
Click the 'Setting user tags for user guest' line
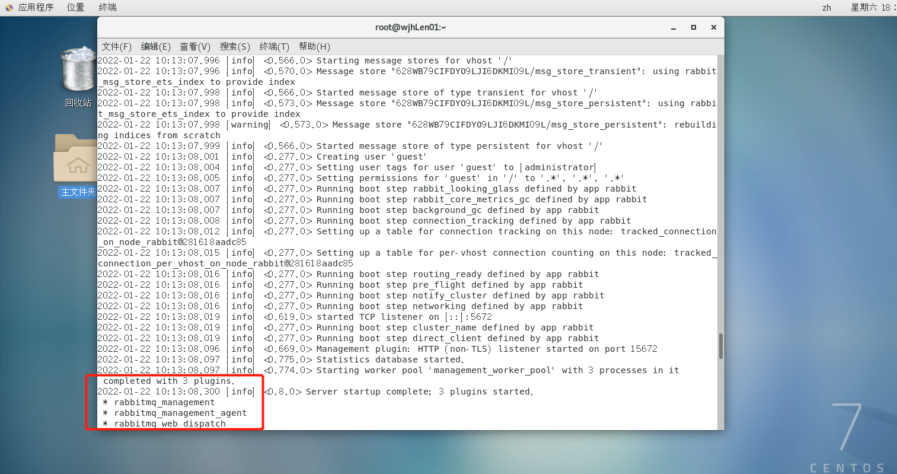pos(347,167)
